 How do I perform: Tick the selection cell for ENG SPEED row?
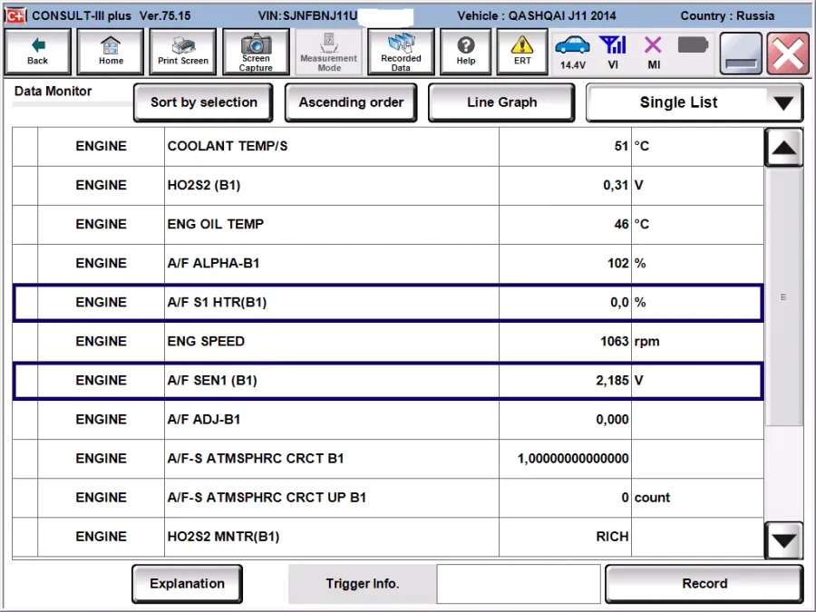25,342
